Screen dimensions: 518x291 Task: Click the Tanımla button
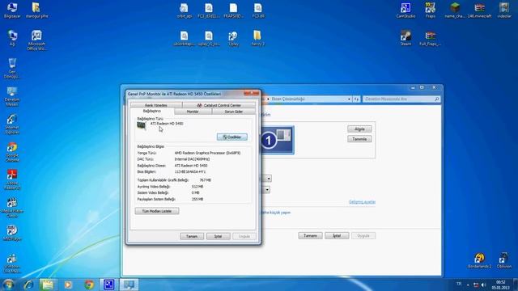coord(359,139)
